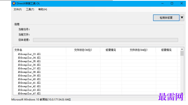188x105 pixels.
Task: Click the file list vertical scrollbar thumb
Action: [182, 53]
